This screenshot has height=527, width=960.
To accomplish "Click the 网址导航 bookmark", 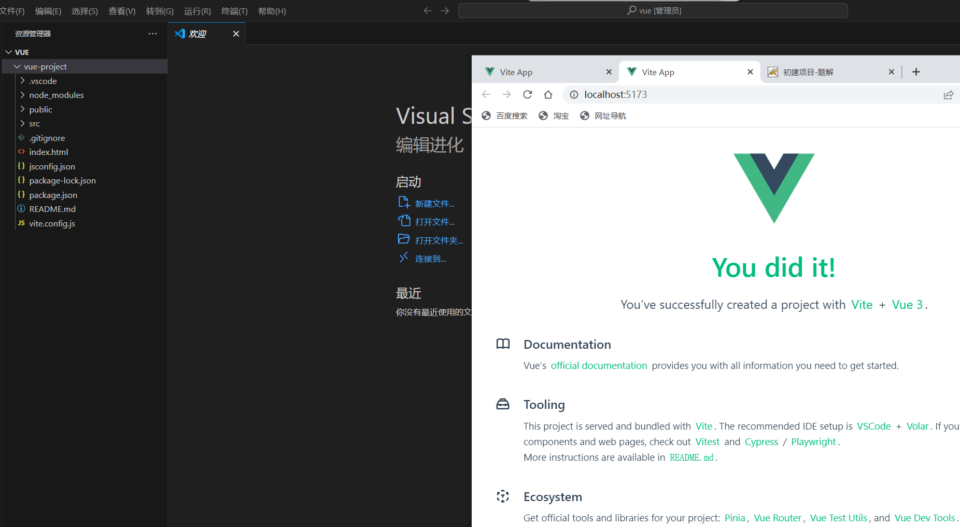I will 603,116.
